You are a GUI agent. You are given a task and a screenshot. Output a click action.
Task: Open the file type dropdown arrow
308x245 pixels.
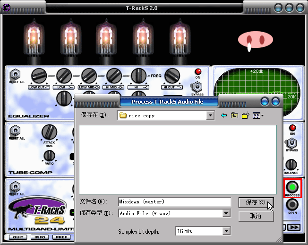click(226, 213)
